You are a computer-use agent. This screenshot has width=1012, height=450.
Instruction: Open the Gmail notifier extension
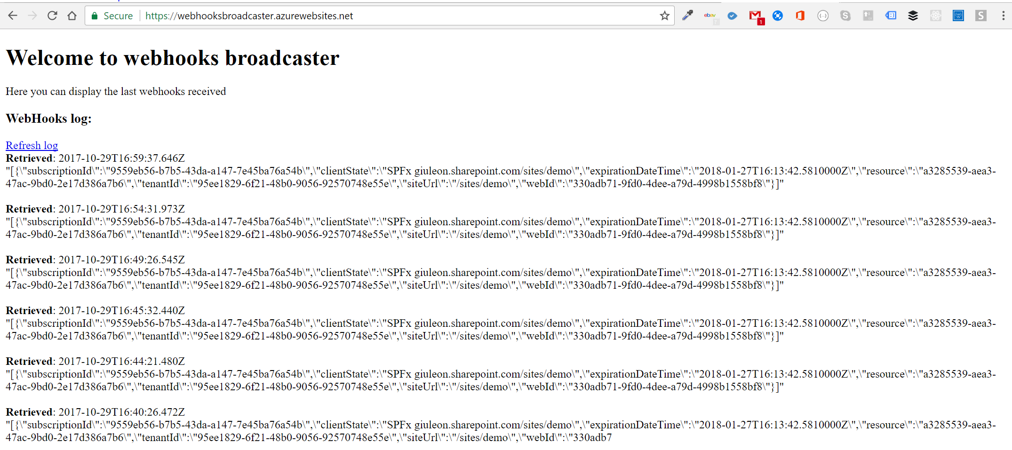click(755, 16)
